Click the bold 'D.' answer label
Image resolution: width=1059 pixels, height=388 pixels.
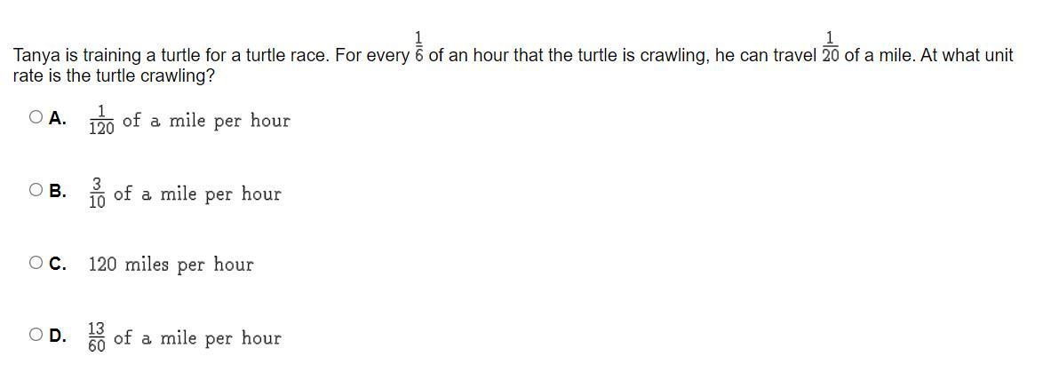click(x=58, y=336)
